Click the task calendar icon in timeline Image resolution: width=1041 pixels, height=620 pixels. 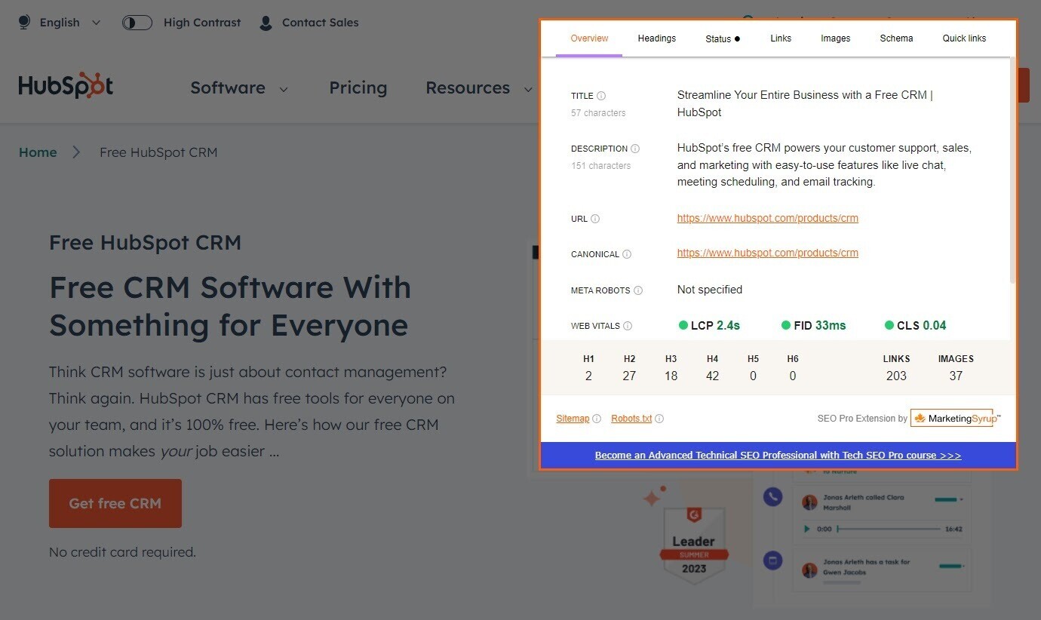pos(772,560)
